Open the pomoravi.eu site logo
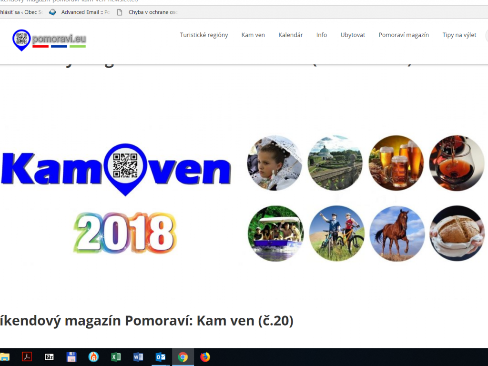Viewport: 488px width, 366px height. coord(49,40)
